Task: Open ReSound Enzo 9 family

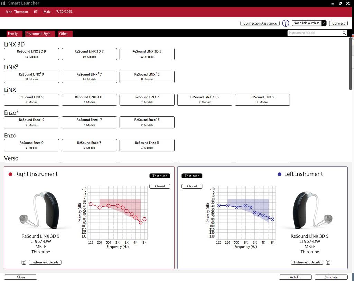Action: tap(31, 145)
